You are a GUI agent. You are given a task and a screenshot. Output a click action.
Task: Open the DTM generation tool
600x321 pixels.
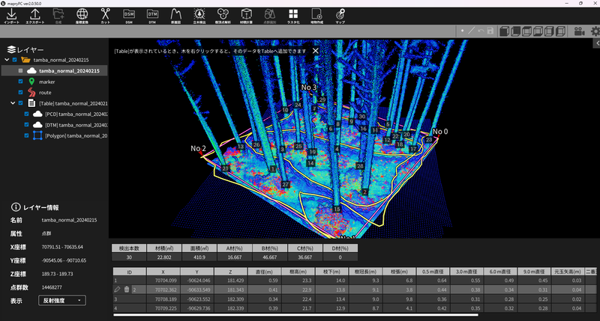152,16
